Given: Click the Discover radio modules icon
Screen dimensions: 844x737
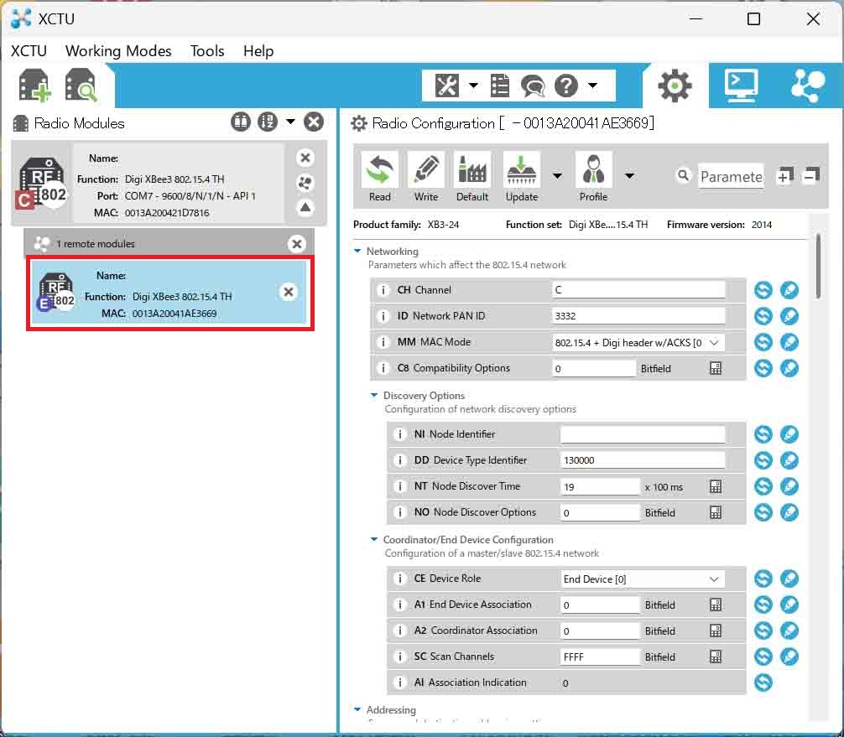Looking at the screenshot, I should (81, 86).
